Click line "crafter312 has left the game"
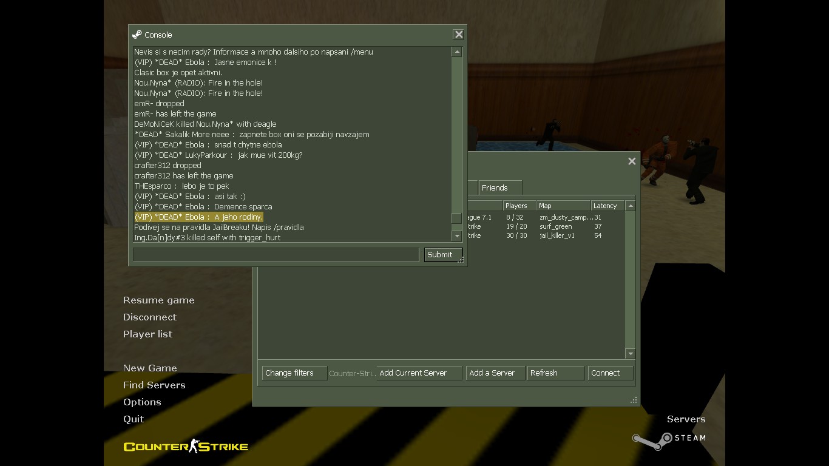 coord(184,176)
